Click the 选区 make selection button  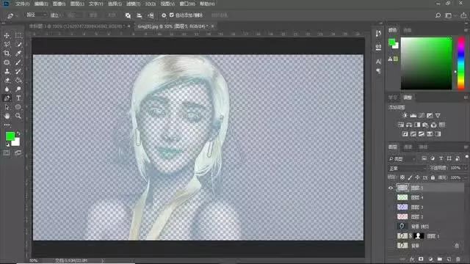tap(72, 15)
